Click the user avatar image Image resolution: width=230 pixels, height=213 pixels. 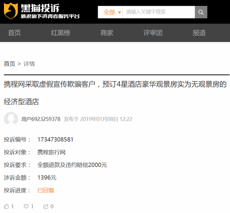pyautogui.click(x=11, y=119)
